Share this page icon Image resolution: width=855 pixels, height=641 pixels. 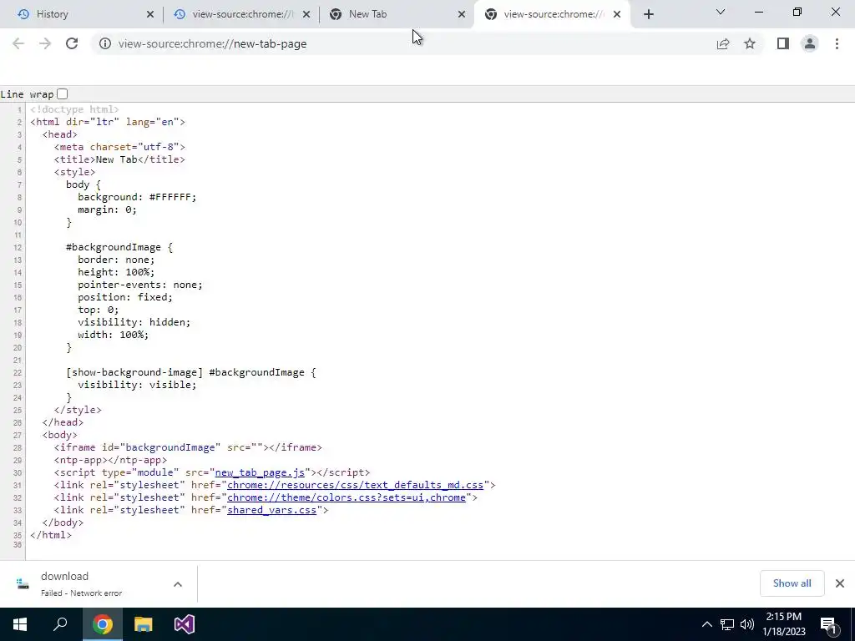click(x=723, y=43)
